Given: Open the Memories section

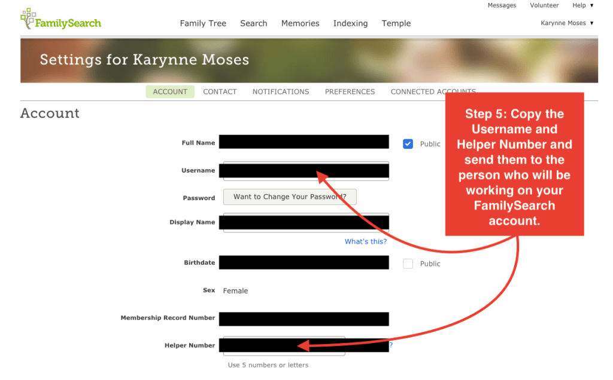Looking at the screenshot, I should [300, 23].
